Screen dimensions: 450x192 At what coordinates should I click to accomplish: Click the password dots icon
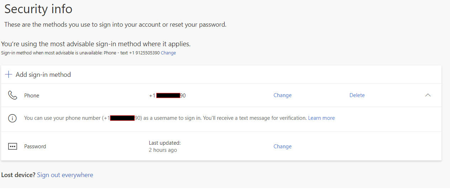(12, 146)
